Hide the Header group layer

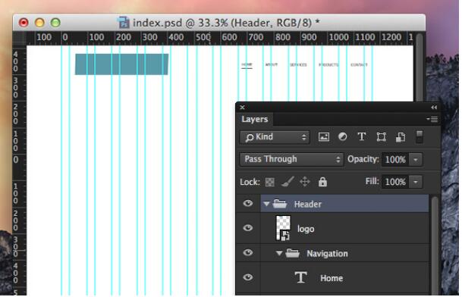(x=248, y=203)
